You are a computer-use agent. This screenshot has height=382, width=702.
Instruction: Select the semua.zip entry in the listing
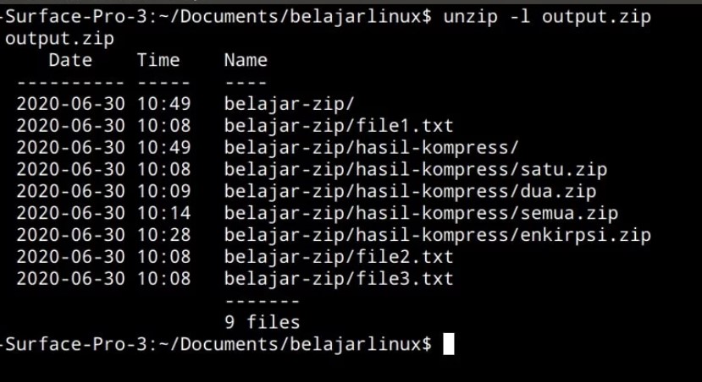(x=421, y=213)
